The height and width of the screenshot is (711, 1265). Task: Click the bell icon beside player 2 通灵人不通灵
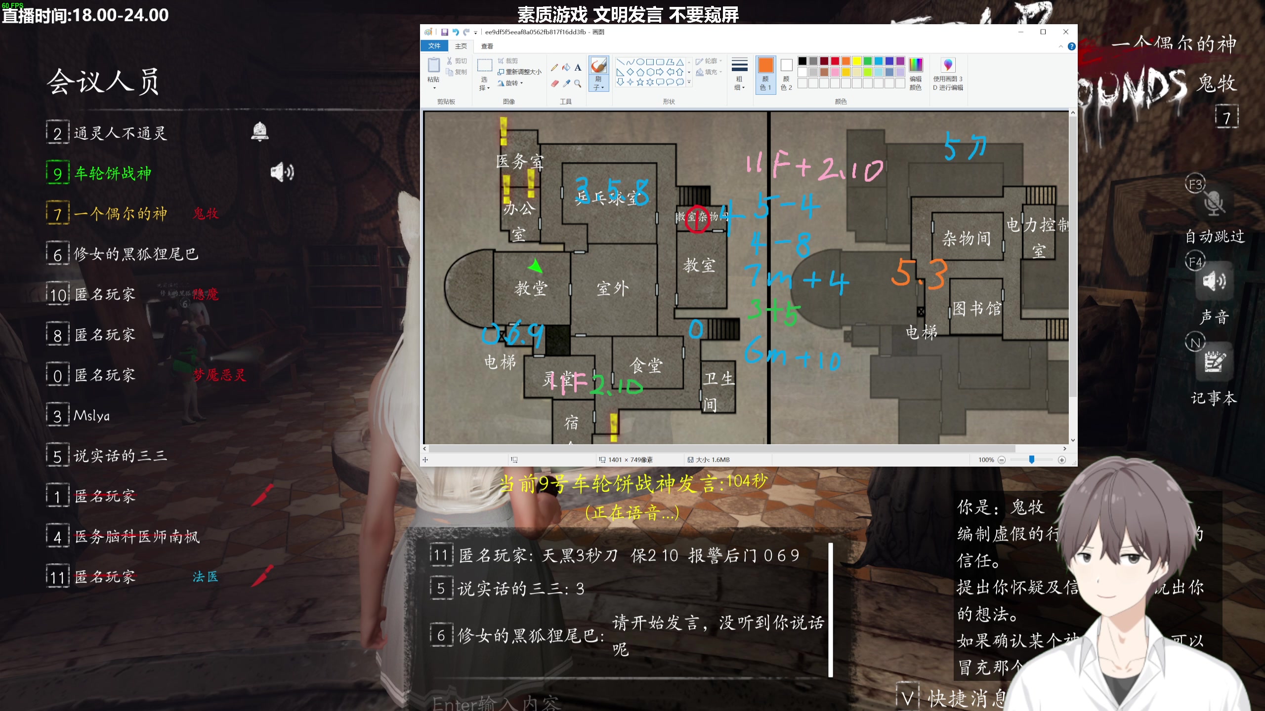click(260, 132)
